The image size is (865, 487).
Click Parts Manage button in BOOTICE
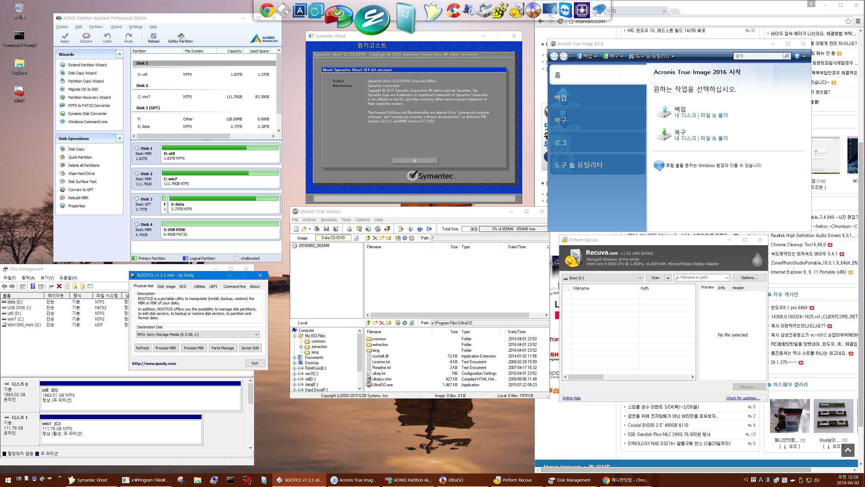click(222, 348)
